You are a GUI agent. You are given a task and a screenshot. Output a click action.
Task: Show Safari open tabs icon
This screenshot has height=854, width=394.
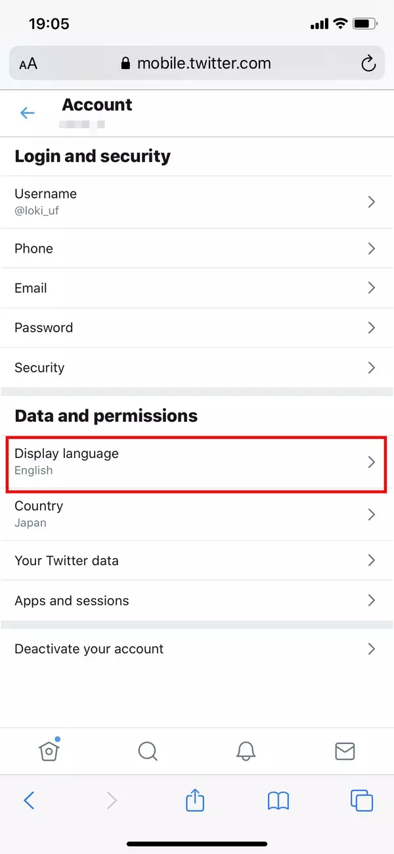(x=362, y=800)
